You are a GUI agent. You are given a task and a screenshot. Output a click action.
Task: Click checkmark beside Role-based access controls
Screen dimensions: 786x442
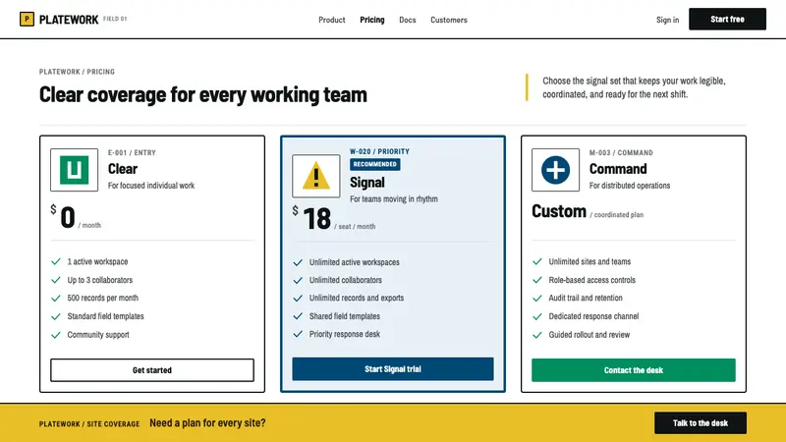[537, 280]
